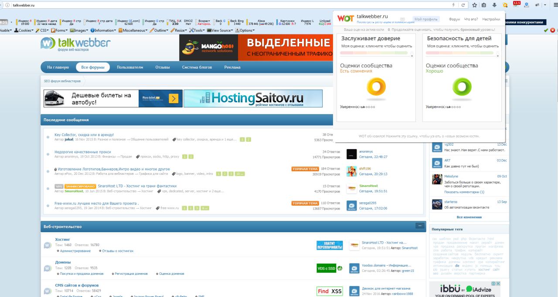Click the lightning bolt icon in address bar
The image size is (558, 297).
click(453, 5)
